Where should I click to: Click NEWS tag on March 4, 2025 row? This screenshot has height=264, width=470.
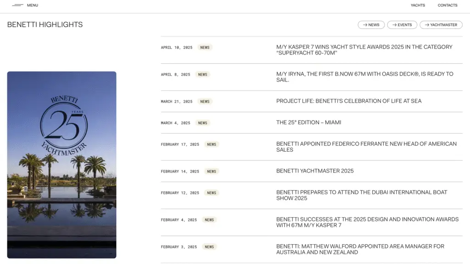tap(202, 123)
